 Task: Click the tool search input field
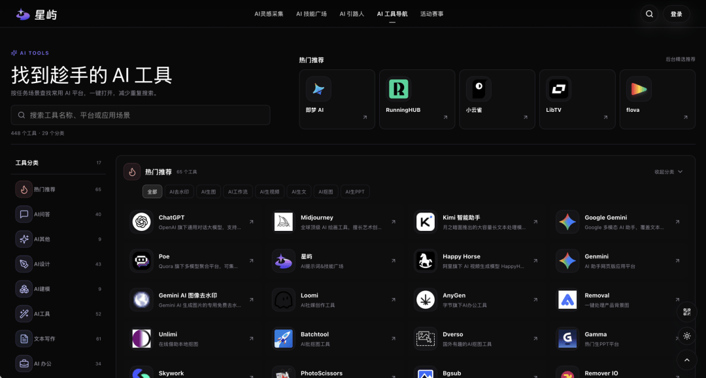[x=141, y=115]
